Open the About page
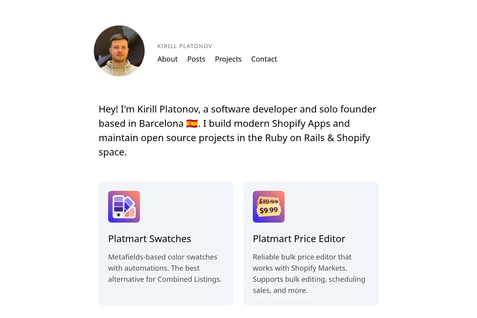Viewport: 477px width, 318px height. (x=167, y=59)
